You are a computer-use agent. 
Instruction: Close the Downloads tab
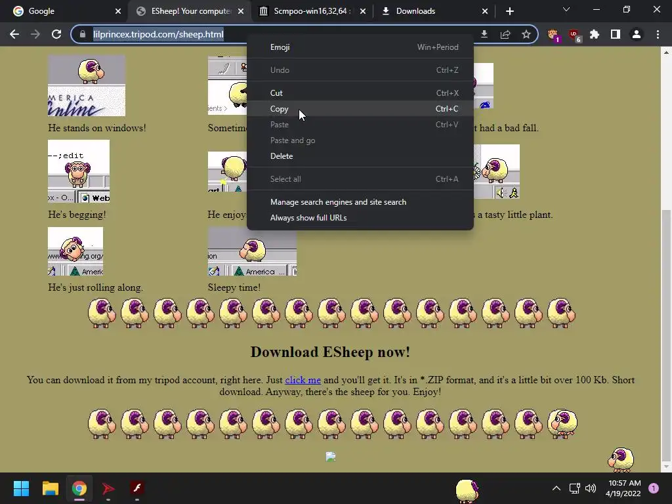click(485, 11)
